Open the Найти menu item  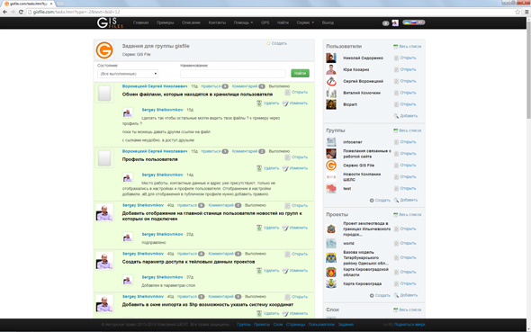click(283, 22)
